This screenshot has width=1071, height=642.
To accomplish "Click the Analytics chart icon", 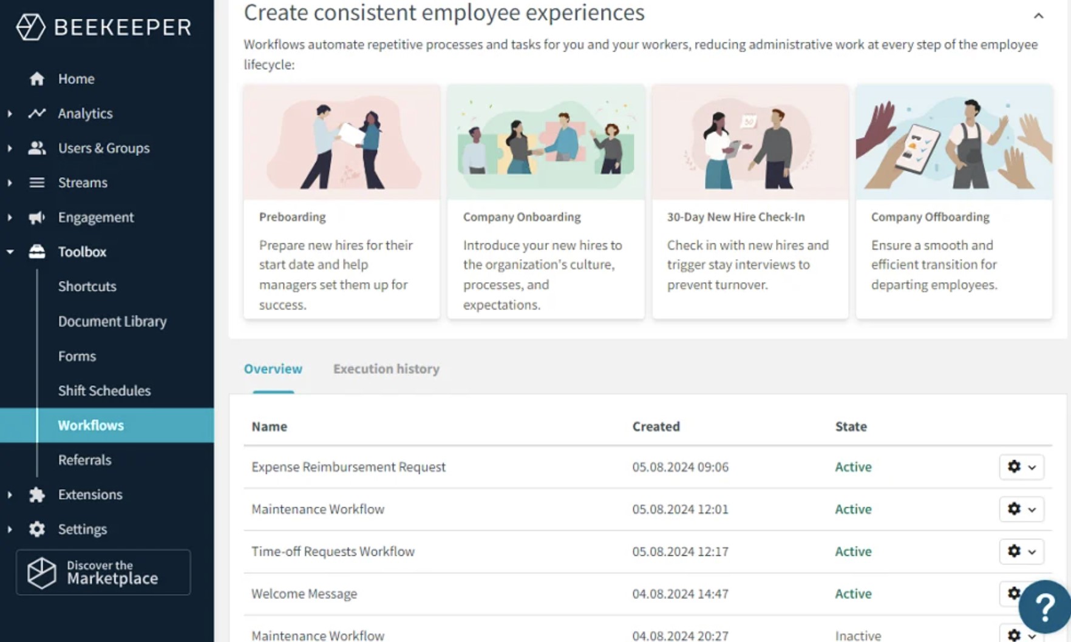I will pyautogui.click(x=37, y=113).
